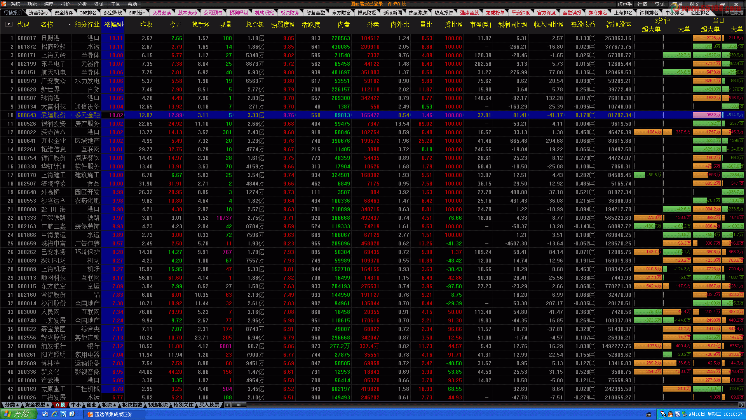
Task: Open the 股本变动 tab
Action: pyautogui.click(x=188, y=12)
